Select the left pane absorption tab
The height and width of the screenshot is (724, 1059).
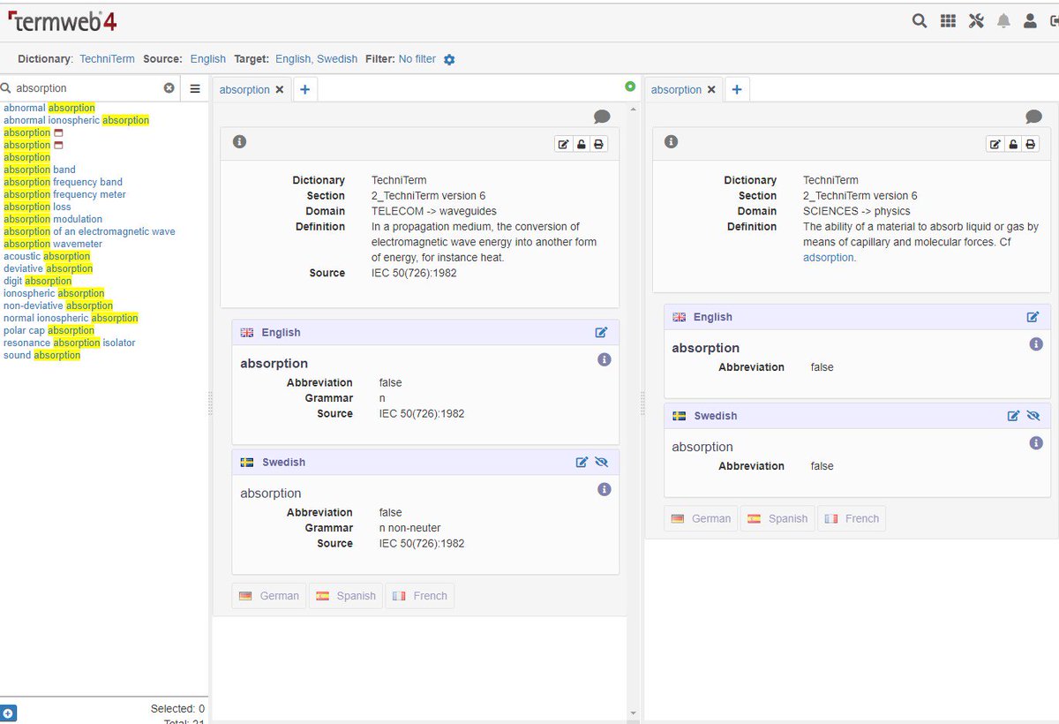pyautogui.click(x=244, y=89)
